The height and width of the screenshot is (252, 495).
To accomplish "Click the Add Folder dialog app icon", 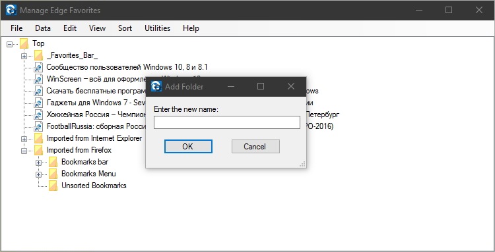I will pyautogui.click(x=156, y=86).
